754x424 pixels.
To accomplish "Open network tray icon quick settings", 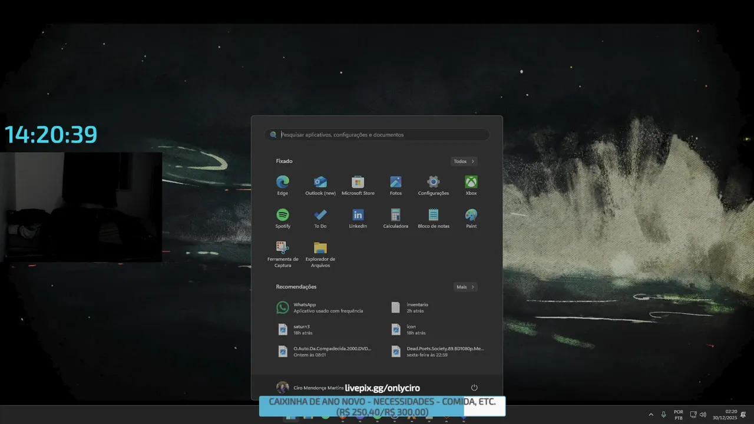I will tap(693, 415).
